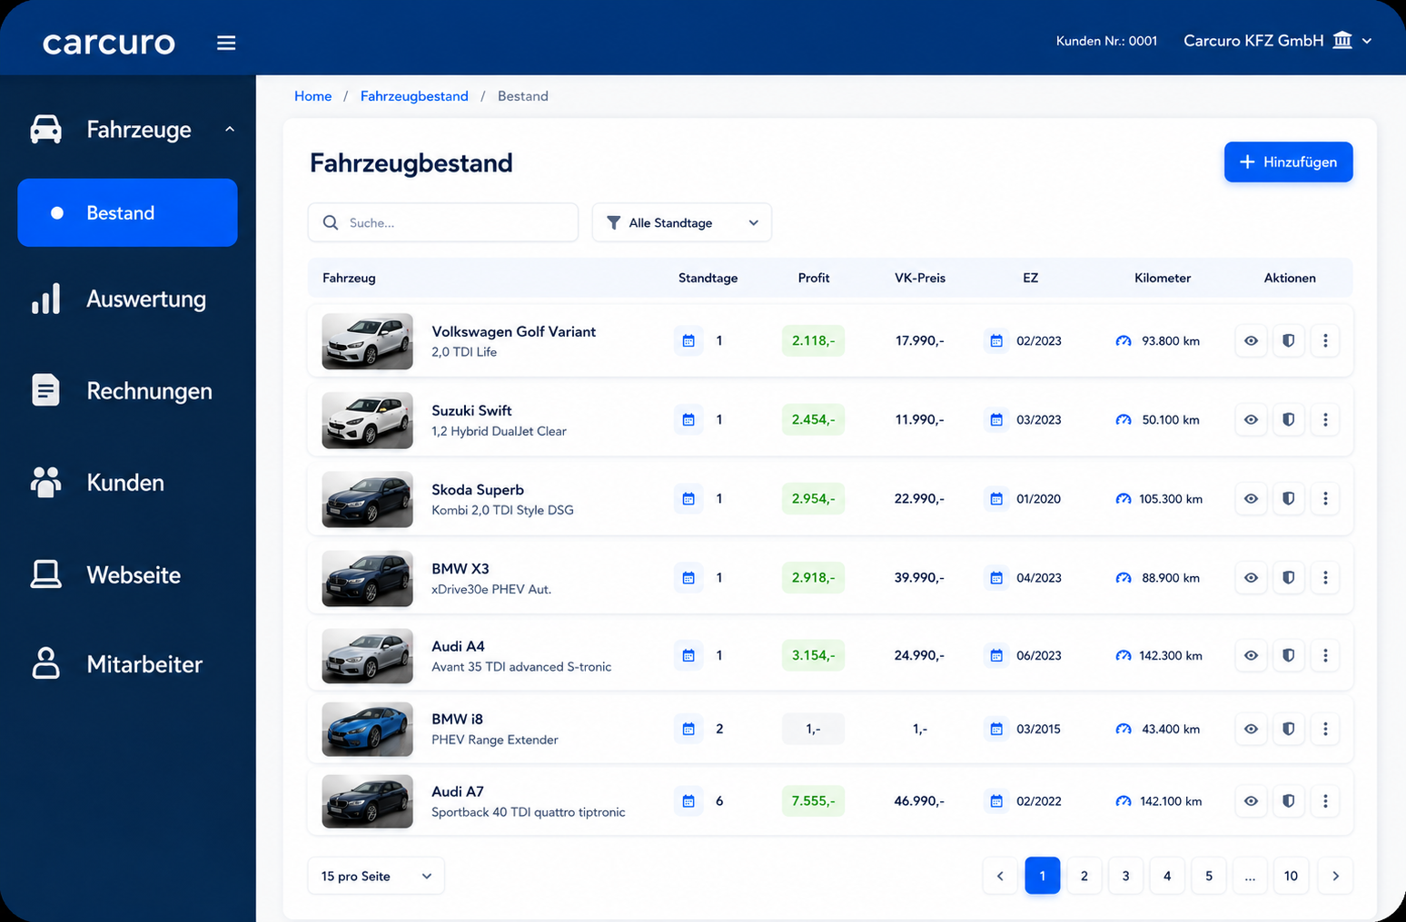Go to the previous page arrow

pyautogui.click(x=1000, y=876)
